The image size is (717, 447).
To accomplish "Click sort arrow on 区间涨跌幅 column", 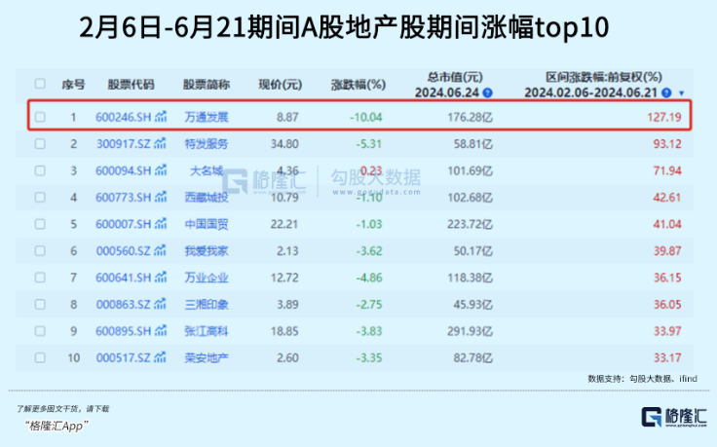I will point(681,93).
